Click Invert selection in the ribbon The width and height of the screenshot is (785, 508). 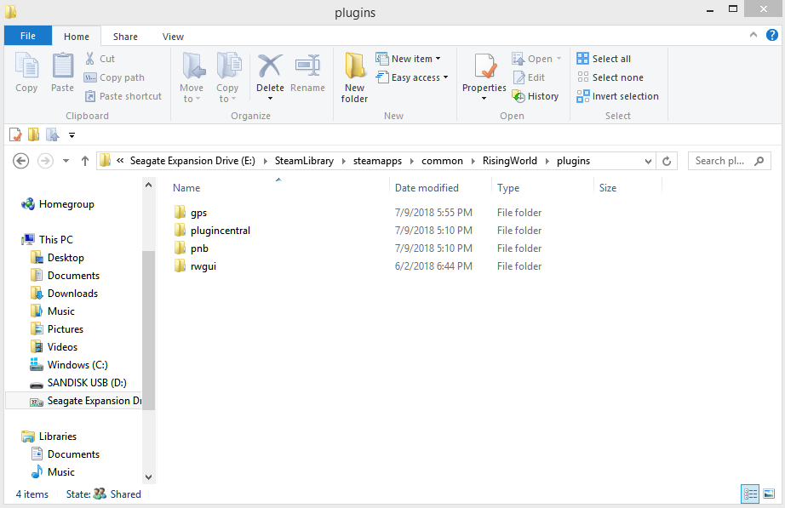(x=617, y=96)
